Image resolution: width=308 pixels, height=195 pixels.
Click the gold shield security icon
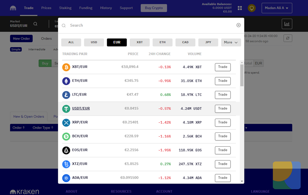coord(252,8)
